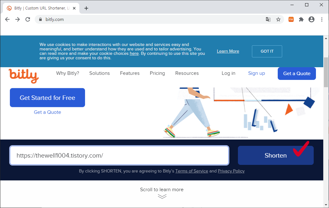Open the Chrome three-dot menu
Screen dimensions: 329x208
pyautogui.click(x=322, y=19)
